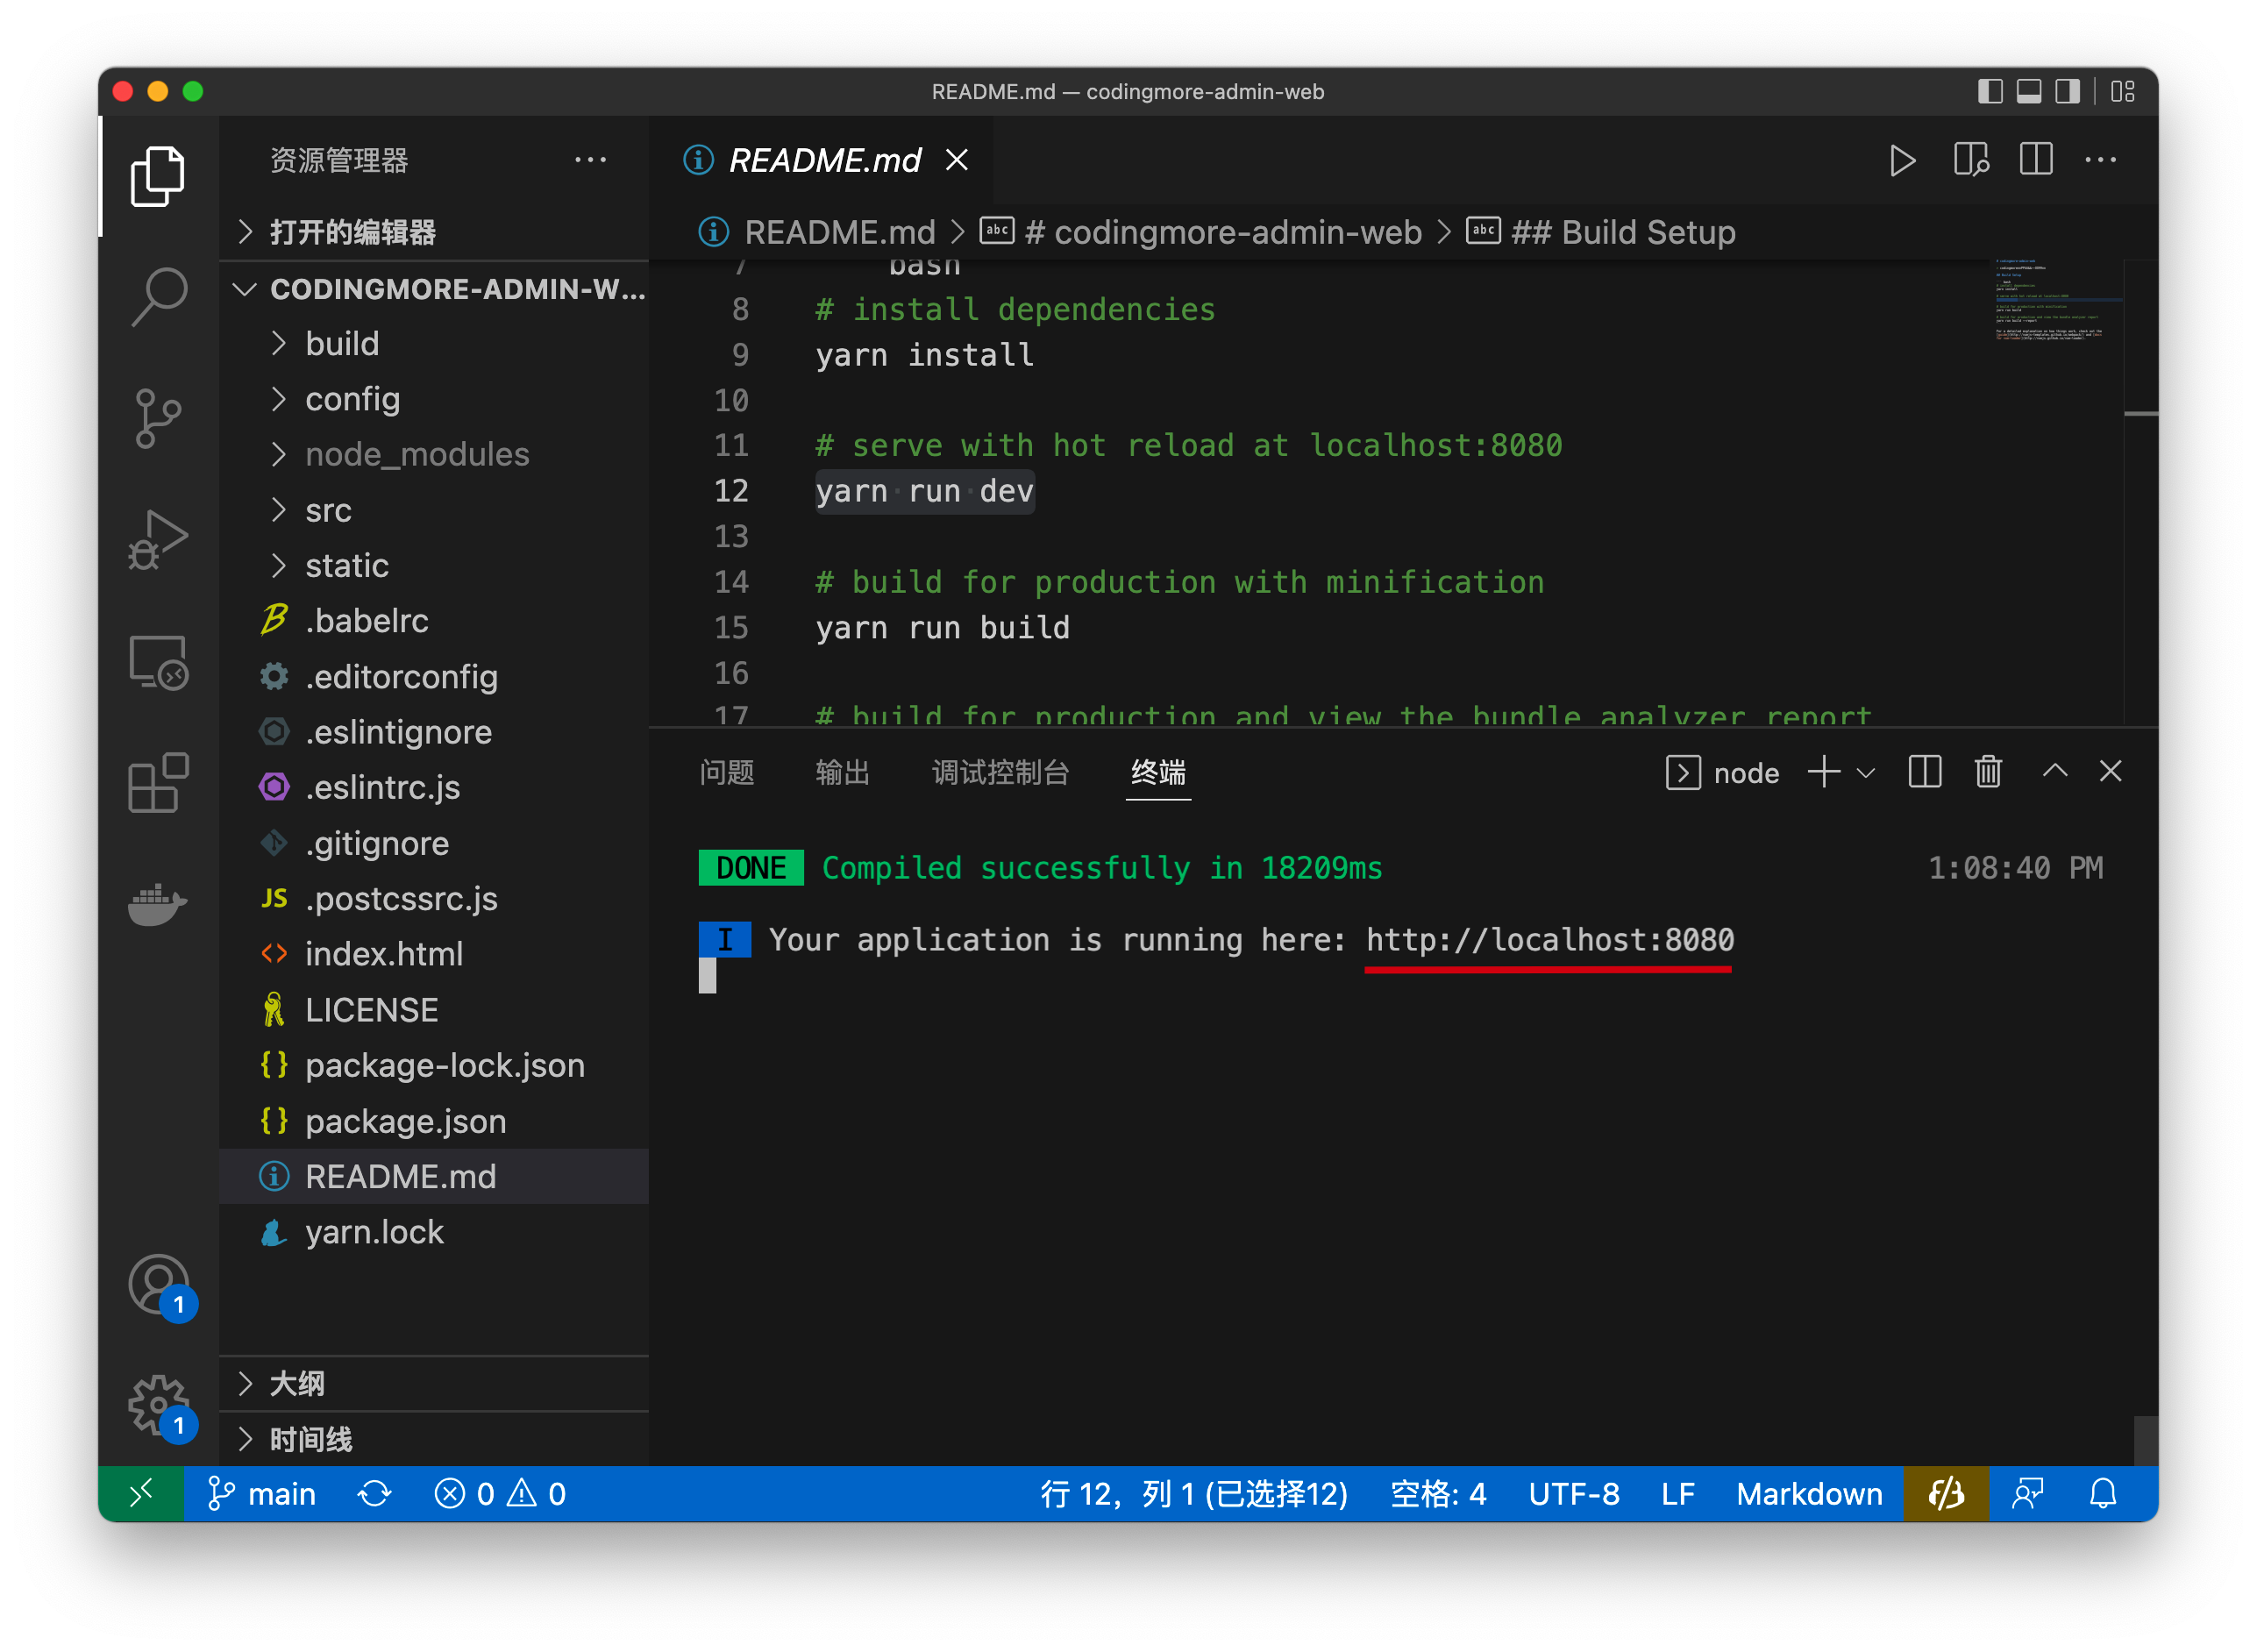This screenshot has width=2257, height=1652.
Task: Open the http://localhost:8080 link in terminal
Action: pyautogui.click(x=1549, y=940)
